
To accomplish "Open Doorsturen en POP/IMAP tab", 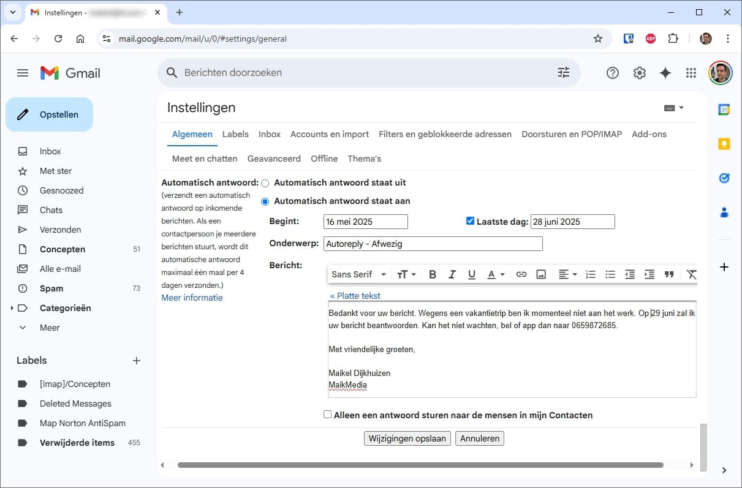I will [572, 134].
